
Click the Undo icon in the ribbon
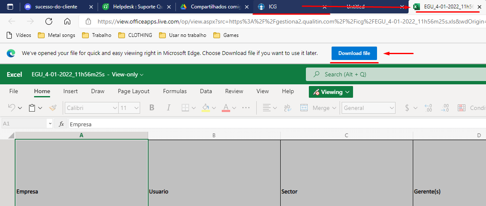(x=12, y=108)
